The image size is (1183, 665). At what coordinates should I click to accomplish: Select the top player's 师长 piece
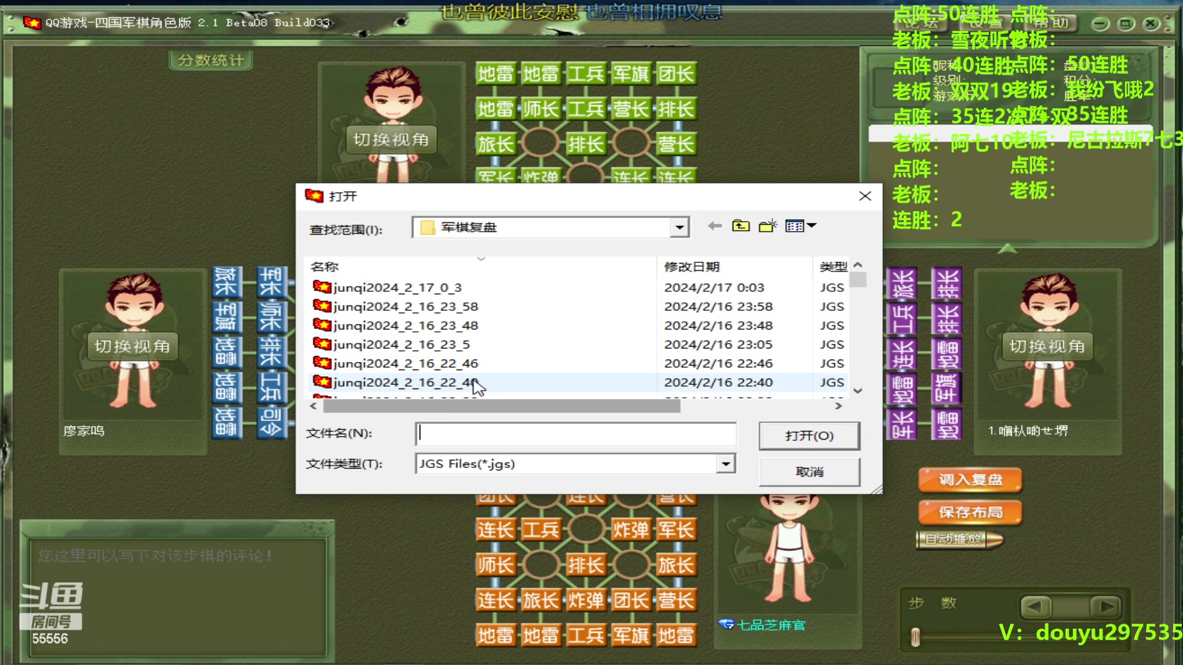tap(540, 109)
